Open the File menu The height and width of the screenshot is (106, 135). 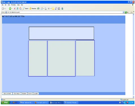coord(3,5)
